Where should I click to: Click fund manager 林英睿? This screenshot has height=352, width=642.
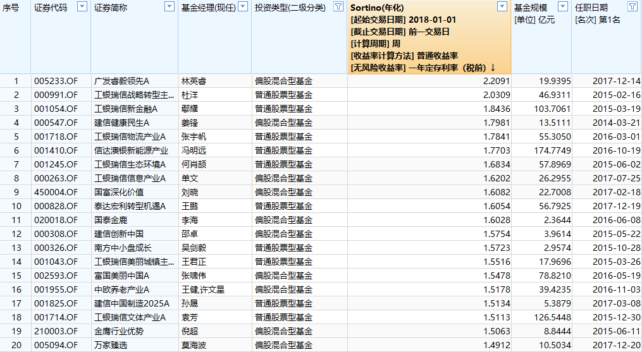pyautogui.click(x=194, y=81)
